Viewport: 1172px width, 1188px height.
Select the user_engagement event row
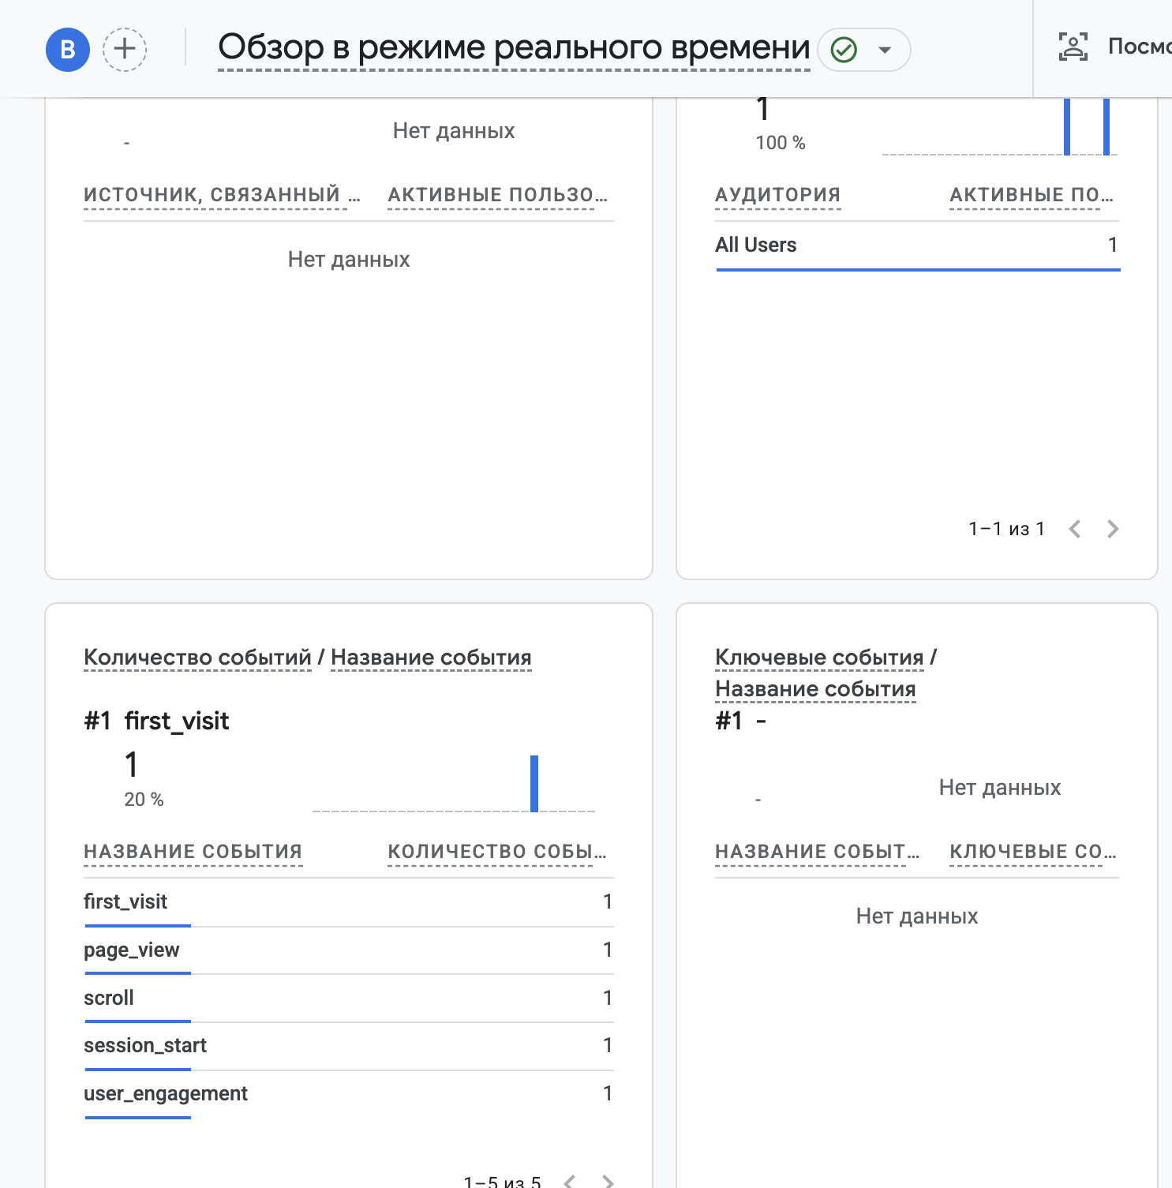349,1094
